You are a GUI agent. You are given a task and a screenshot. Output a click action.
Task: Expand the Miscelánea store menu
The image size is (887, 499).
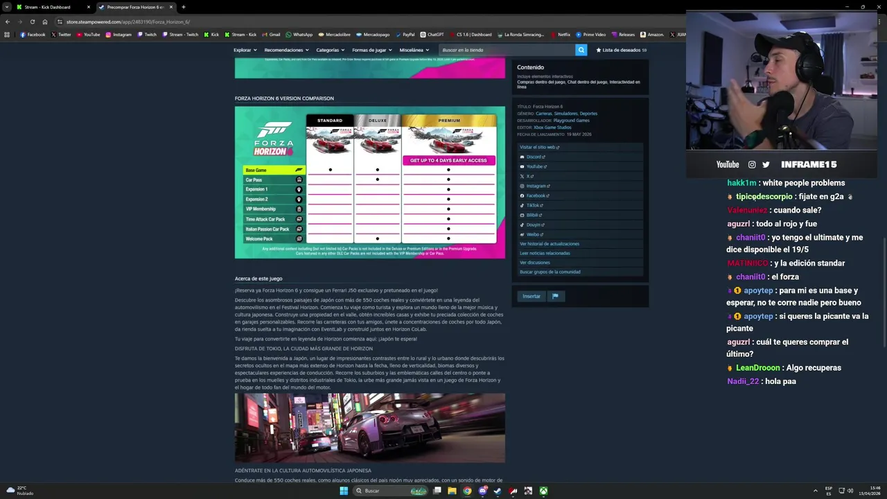[x=414, y=50]
